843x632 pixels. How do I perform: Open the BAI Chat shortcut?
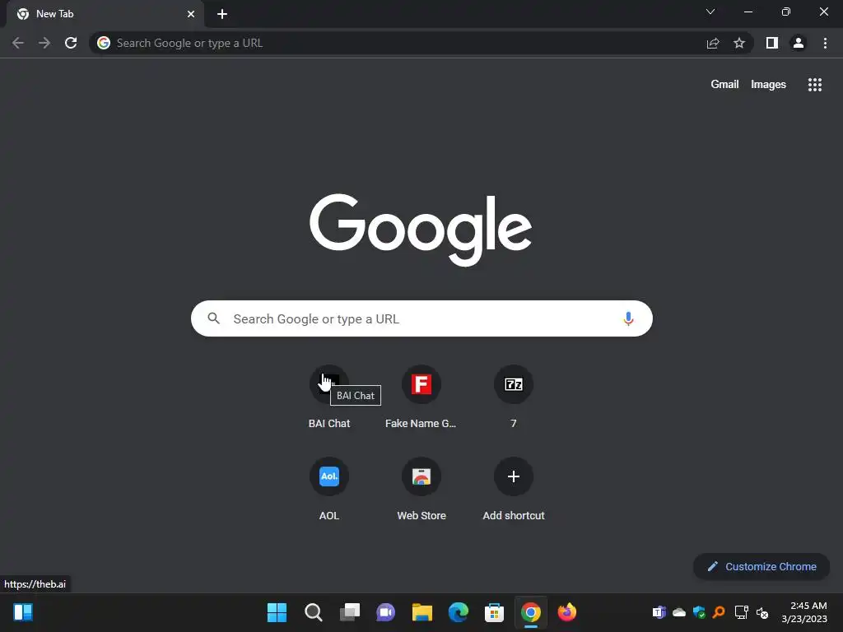[x=329, y=397]
